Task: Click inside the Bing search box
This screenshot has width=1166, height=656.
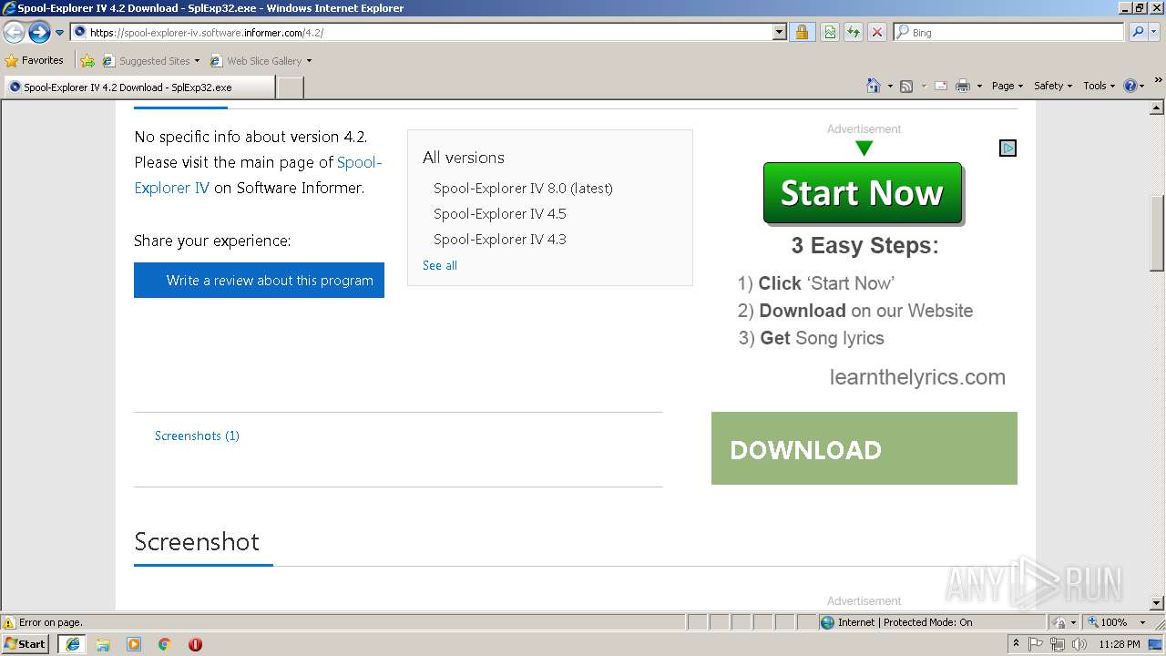Action: [x=1009, y=32]
